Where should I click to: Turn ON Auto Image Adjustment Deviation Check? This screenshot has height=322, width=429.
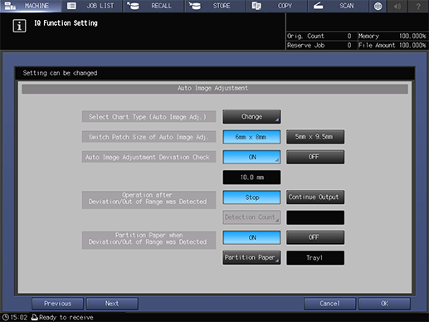coord(251,157)
